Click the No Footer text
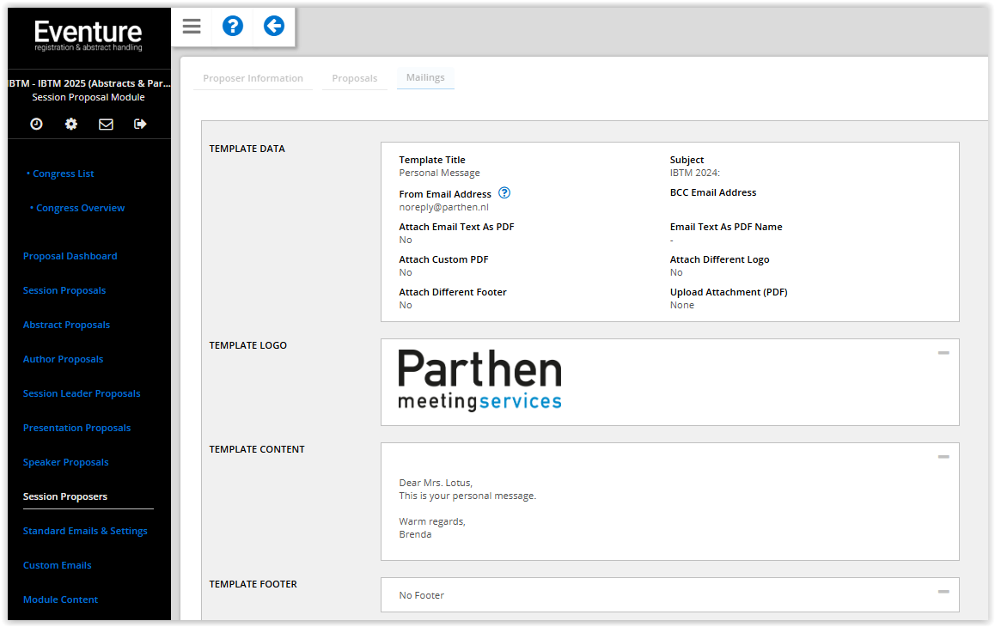Screen dimensions: 995x627 click(x=421, y=595)
